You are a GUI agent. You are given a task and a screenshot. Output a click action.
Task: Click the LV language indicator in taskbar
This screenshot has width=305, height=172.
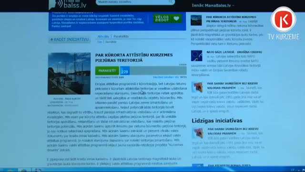[x=293, y=170]
